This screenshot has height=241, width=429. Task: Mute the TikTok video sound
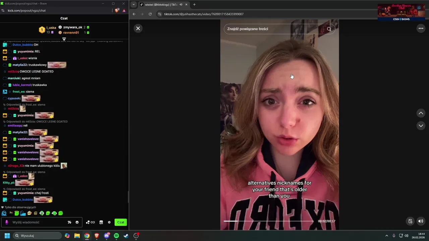[x=421, y=221]
